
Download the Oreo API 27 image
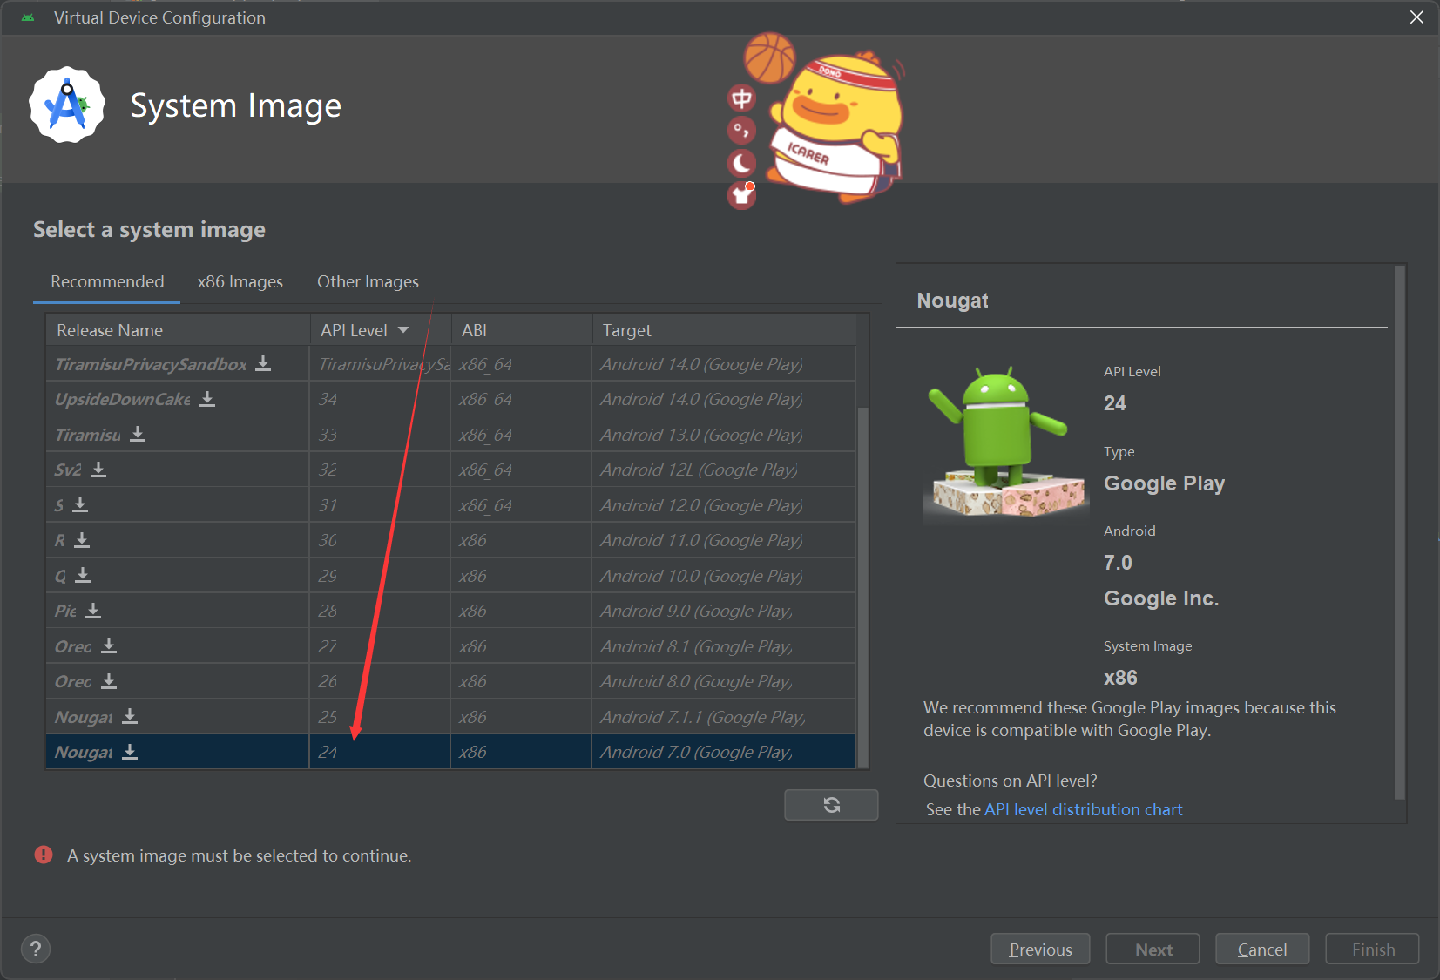tap(109, 645)
